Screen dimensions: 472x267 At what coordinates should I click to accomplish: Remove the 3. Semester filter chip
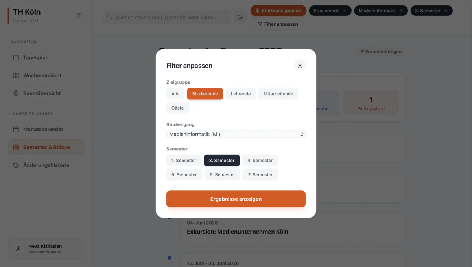coord(446,11)
